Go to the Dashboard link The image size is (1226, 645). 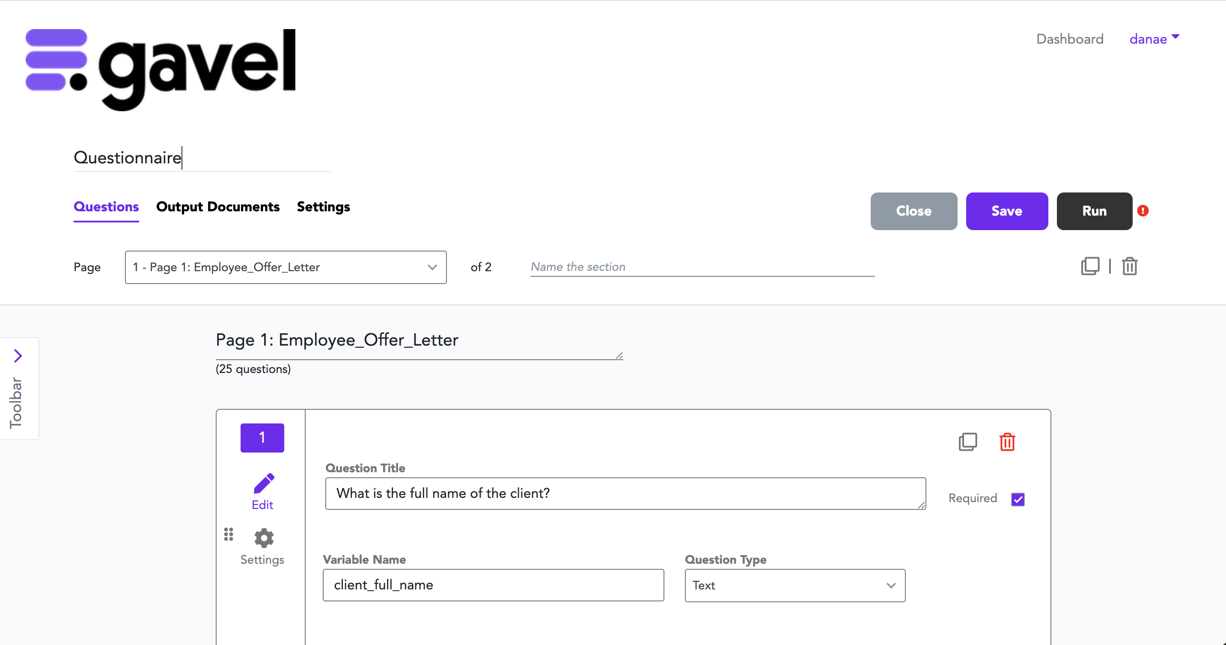(1069, 39)
